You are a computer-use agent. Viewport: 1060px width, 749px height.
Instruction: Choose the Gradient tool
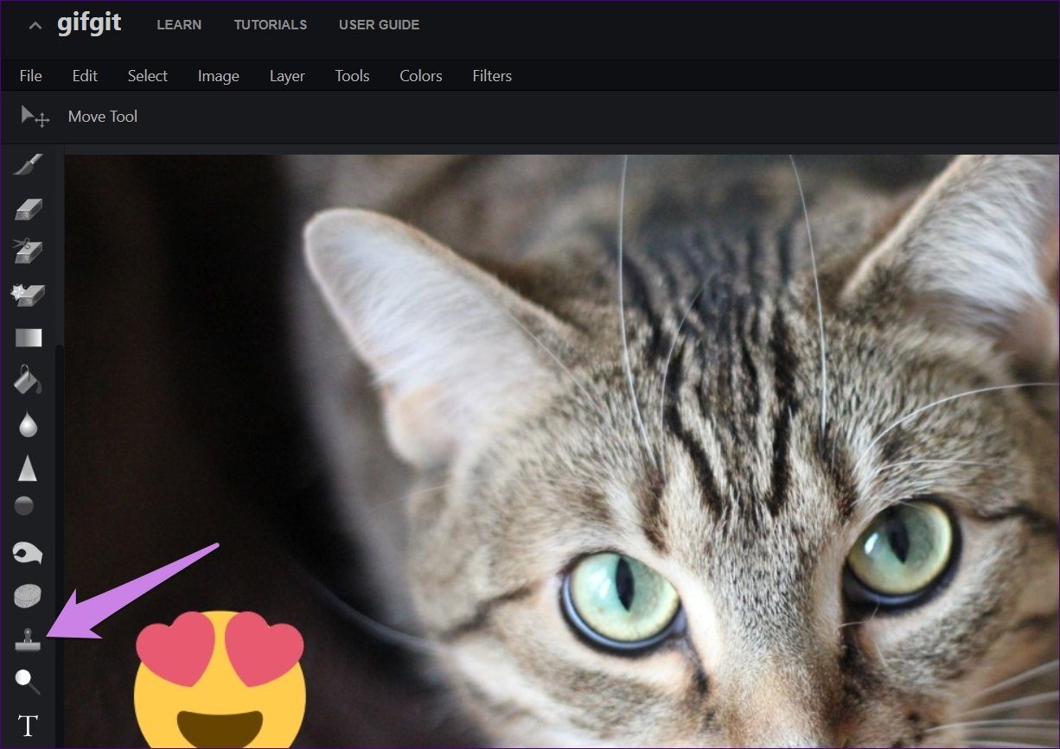28,337
